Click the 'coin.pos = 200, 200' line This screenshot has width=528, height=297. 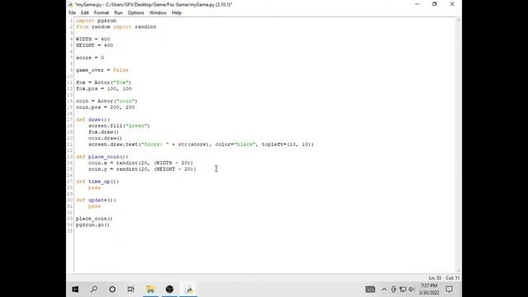105,107
